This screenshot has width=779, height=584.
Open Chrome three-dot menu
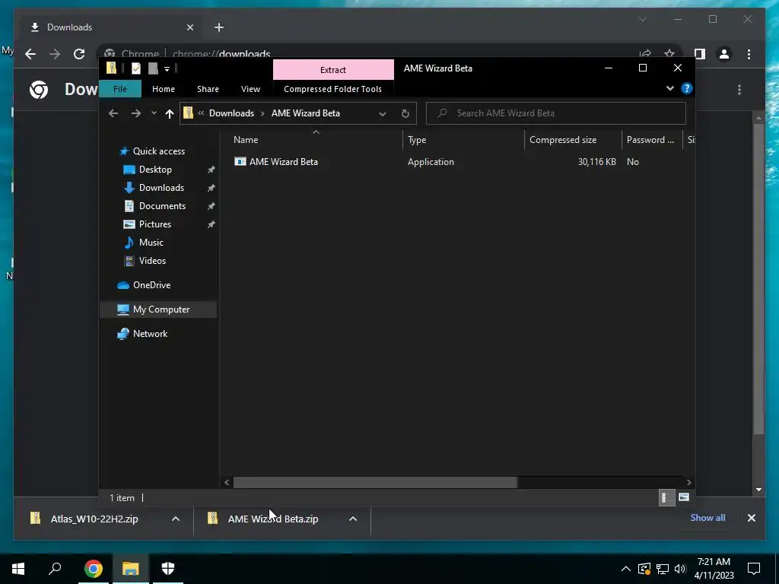click(x=749, y=54)
